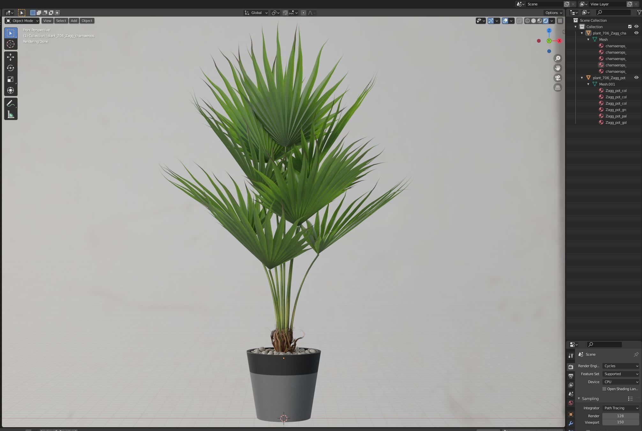The height and width of the screenshot is (431, 642).
Task: Activate the Measure ruler tool
Action: tap(11, 115)
